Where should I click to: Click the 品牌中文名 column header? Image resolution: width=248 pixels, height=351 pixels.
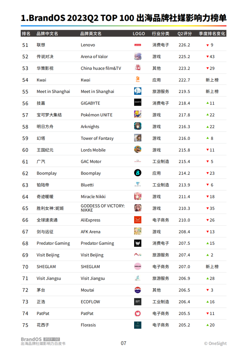[47, 34]
